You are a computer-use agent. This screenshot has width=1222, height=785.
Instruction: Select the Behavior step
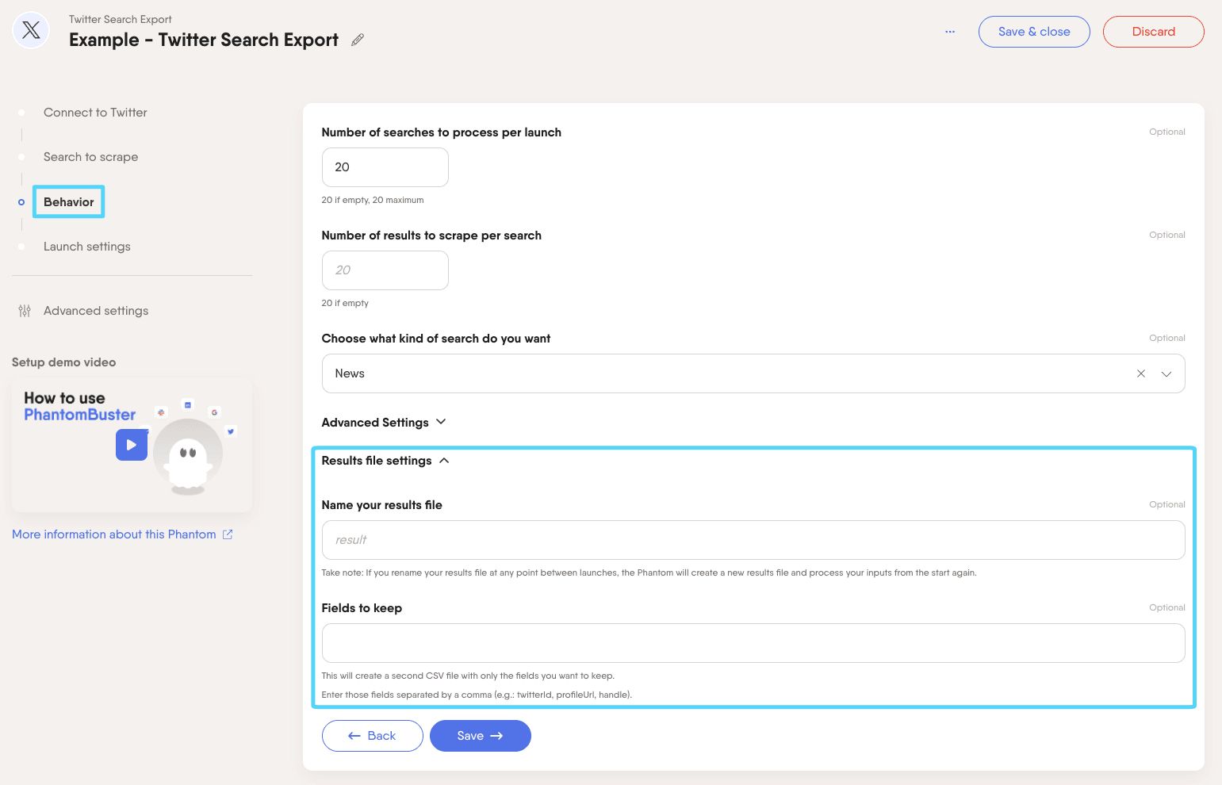pos(69,202)
